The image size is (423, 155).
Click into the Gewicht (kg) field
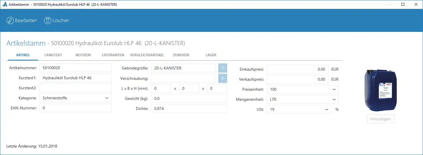189,98
